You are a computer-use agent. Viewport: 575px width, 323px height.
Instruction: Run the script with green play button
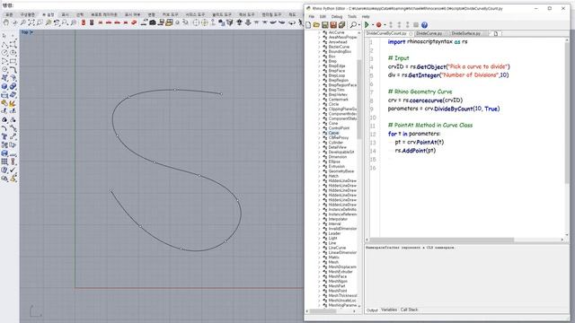pos(367,25)
